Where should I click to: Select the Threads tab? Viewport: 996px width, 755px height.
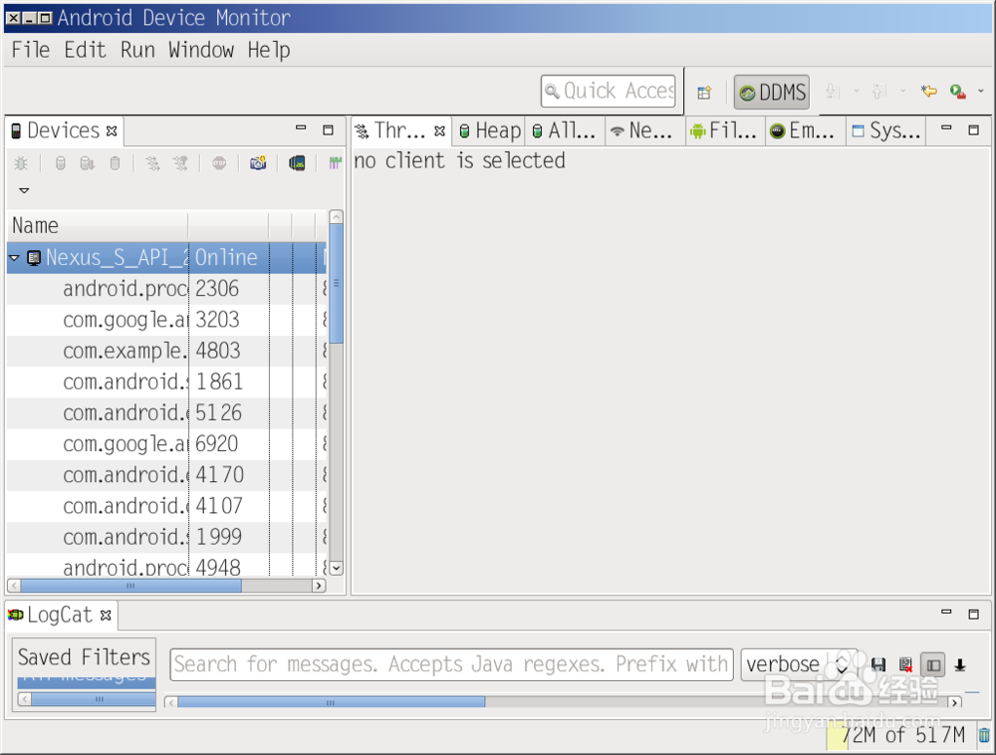click(399, 130)
